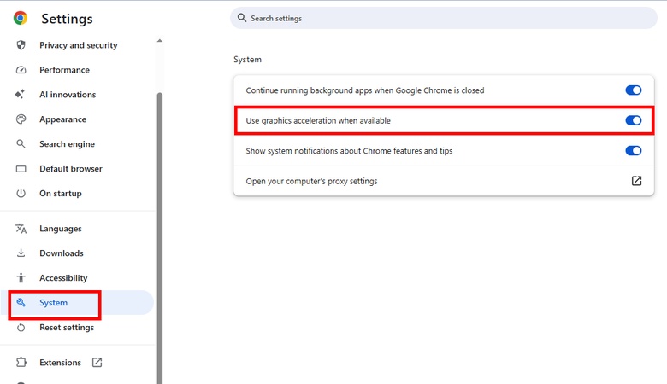Go to Languages settings
Screen dimensions: 667x384
[x=61, y=229]
